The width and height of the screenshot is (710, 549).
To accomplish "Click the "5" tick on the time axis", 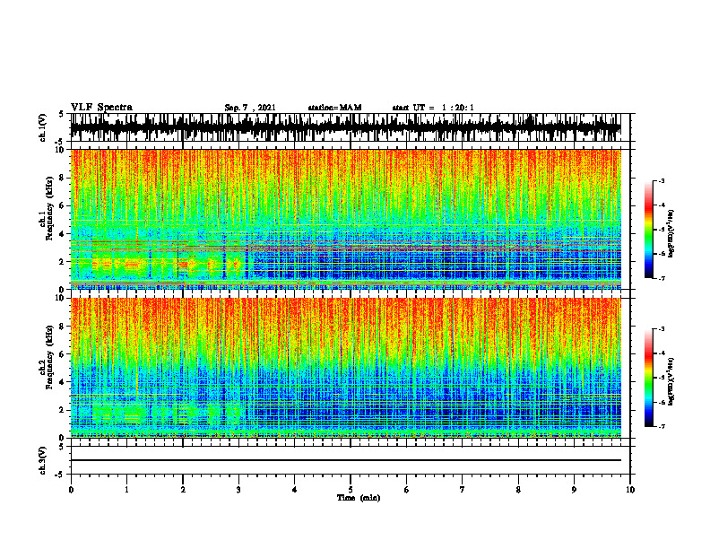I will [351, 490].
